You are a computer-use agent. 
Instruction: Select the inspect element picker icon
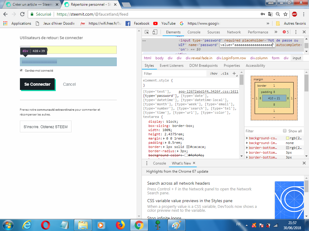(x=147, y=32)
